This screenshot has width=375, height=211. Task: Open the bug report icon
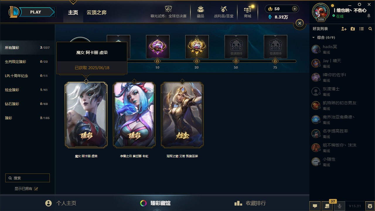coord(370,206)
